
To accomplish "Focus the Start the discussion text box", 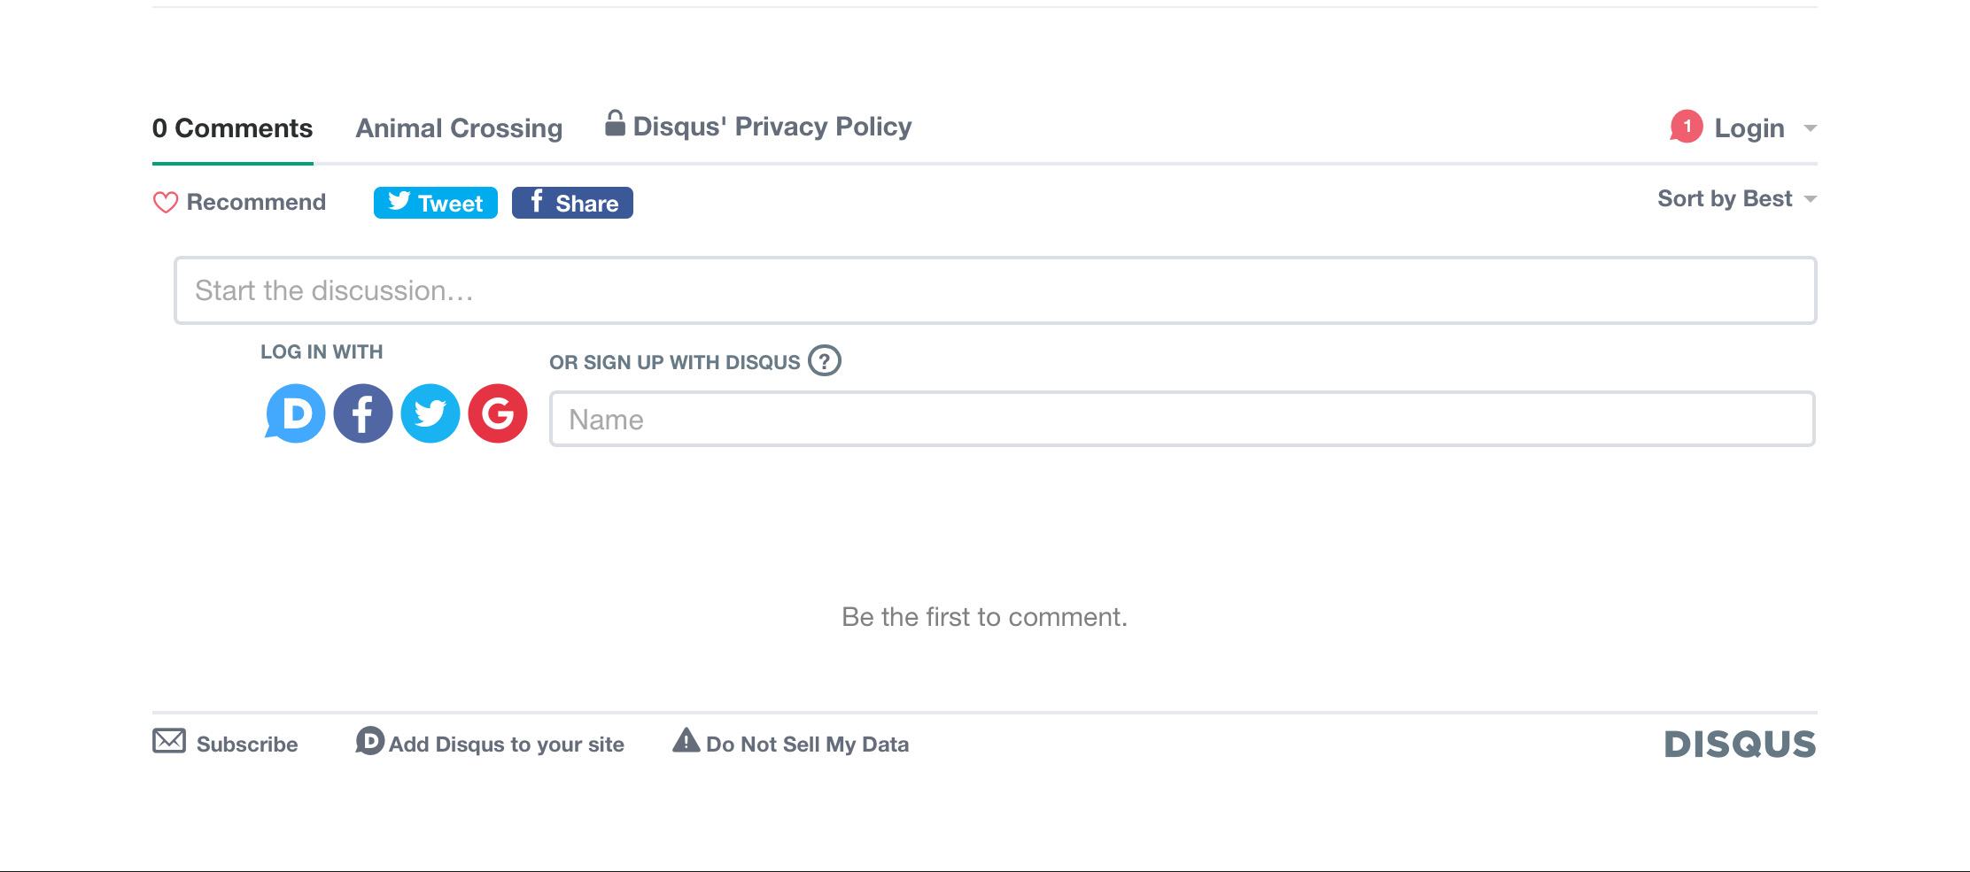I will click(995, 290).
